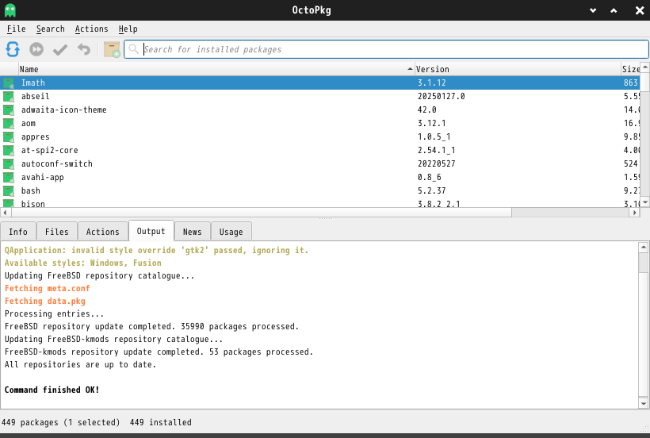Click the package icon next to abseil
This screenshot has height=438, width=650.
[x=9, y=97]
